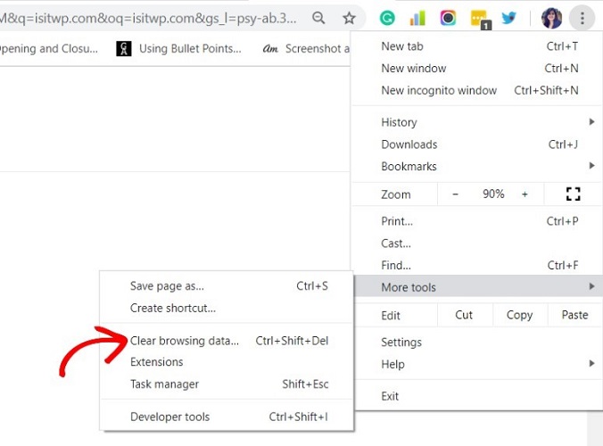603x446 pixels.
Task: Click the three-dot Chrome menu button
Action: (582, 18)
